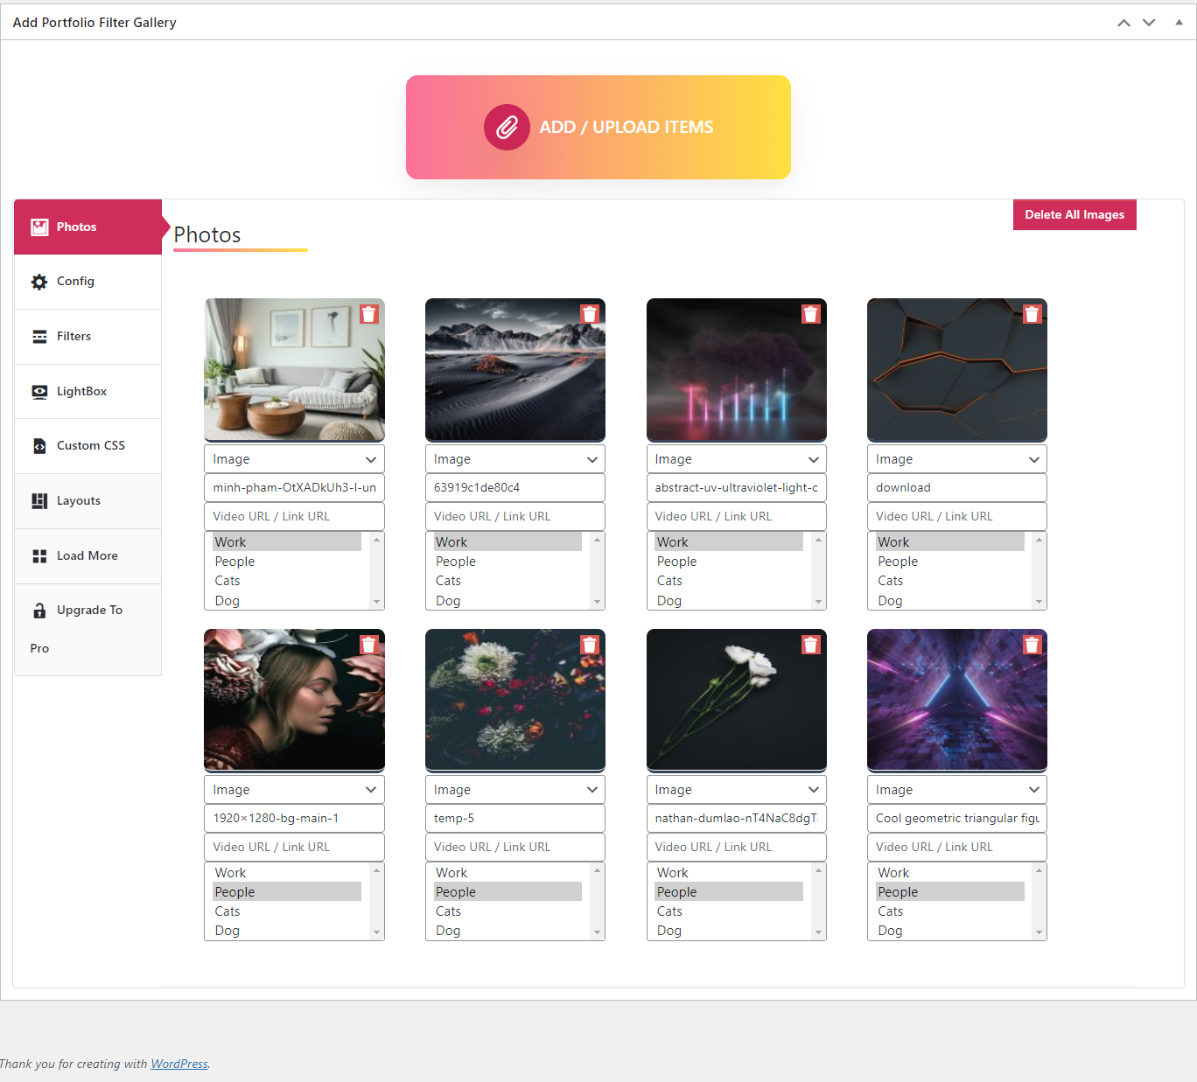Delete the cool geometric triangular image

click(1032, 645)
